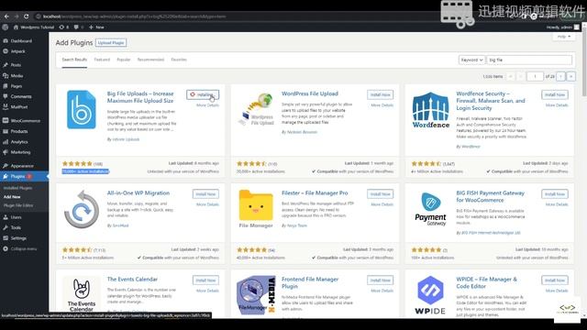Open the Plugins sidebar item

tap(24, 176)
